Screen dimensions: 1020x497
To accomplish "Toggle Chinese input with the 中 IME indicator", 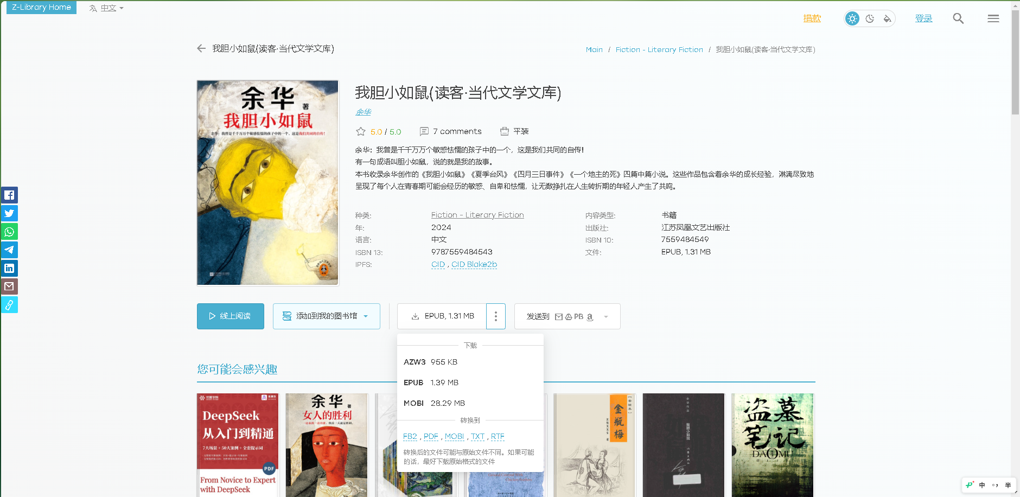I will (x=981, y=485).
